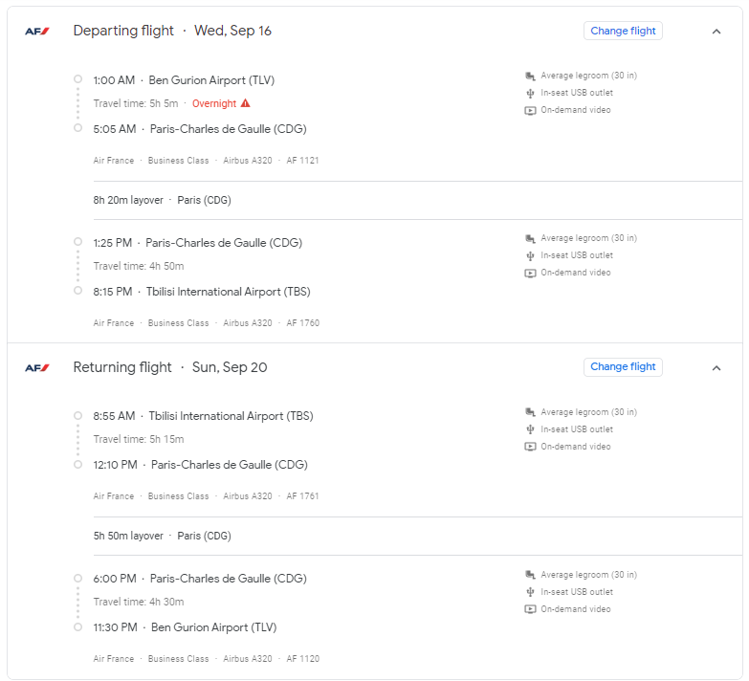This screenshot has height=681, width=749.
Task: Click the Air France logo beside Departing flight
Action: point(37,31)
